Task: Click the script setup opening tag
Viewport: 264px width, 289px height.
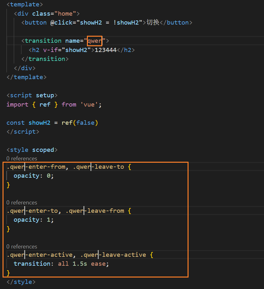Action: click(32, 95)
